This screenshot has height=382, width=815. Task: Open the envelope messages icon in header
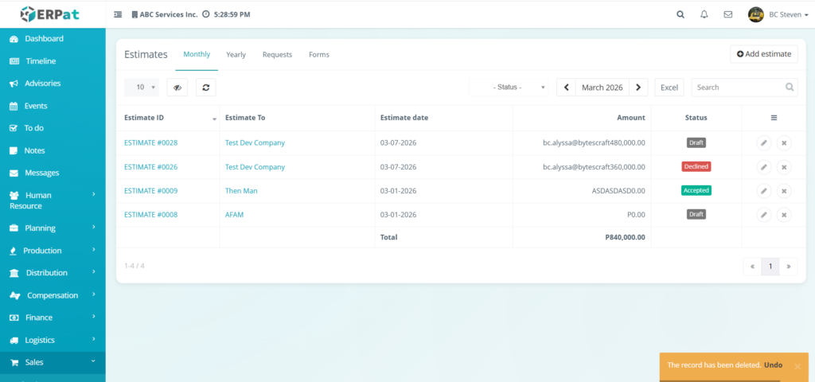click(x=727, y=14)
